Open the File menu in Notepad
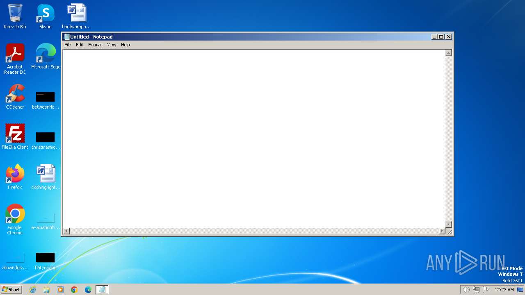This screenshot has width=525, height=295. click(x=68, y=45)
